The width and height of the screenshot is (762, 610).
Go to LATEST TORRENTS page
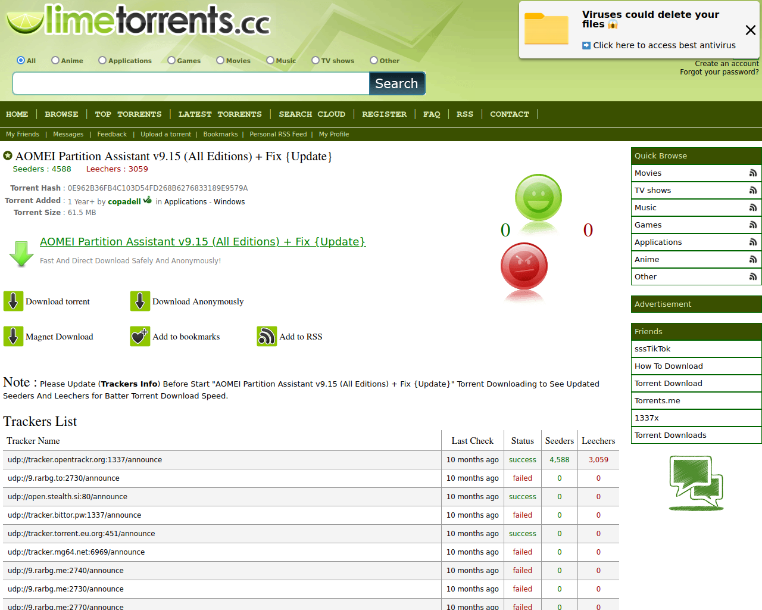point(220,114)
